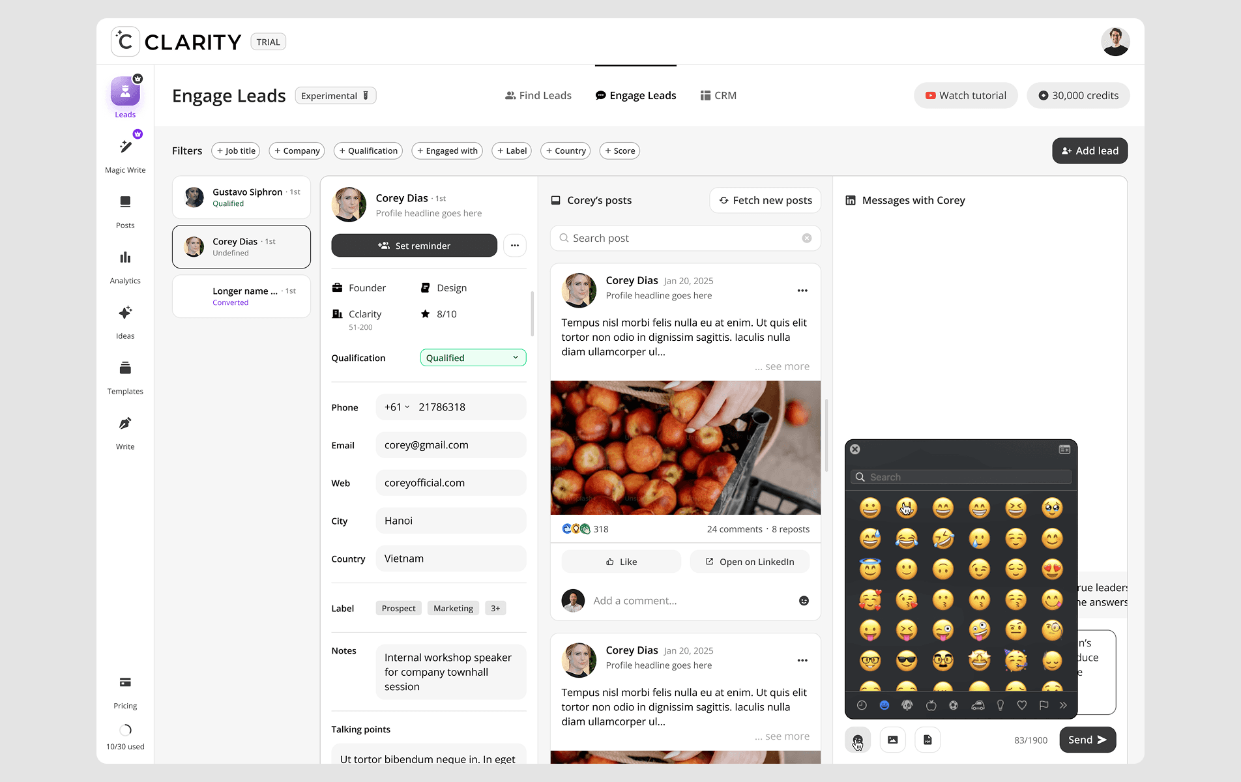Add a Country filter
The height and width of the screenshot is (782, 1241).
click(566, 151)
